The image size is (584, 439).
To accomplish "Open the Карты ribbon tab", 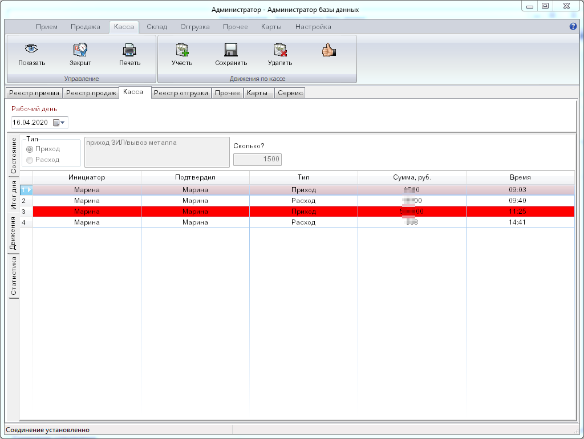I will (x=271, y=27).
